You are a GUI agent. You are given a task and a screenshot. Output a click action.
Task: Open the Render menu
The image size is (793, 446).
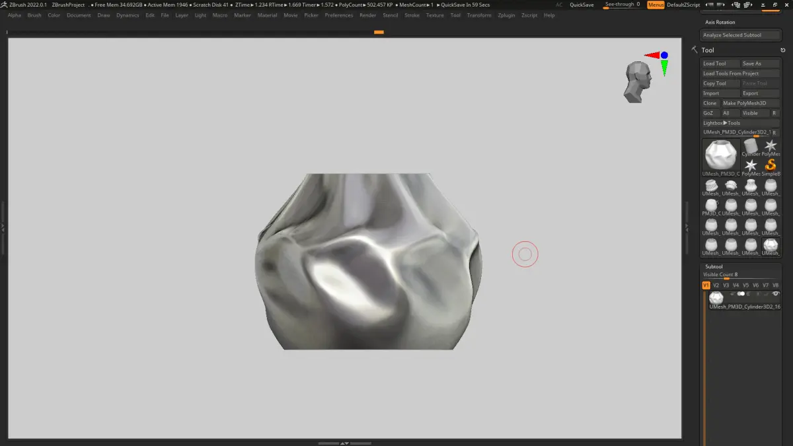pyautogui.click(x=367, y=15)
